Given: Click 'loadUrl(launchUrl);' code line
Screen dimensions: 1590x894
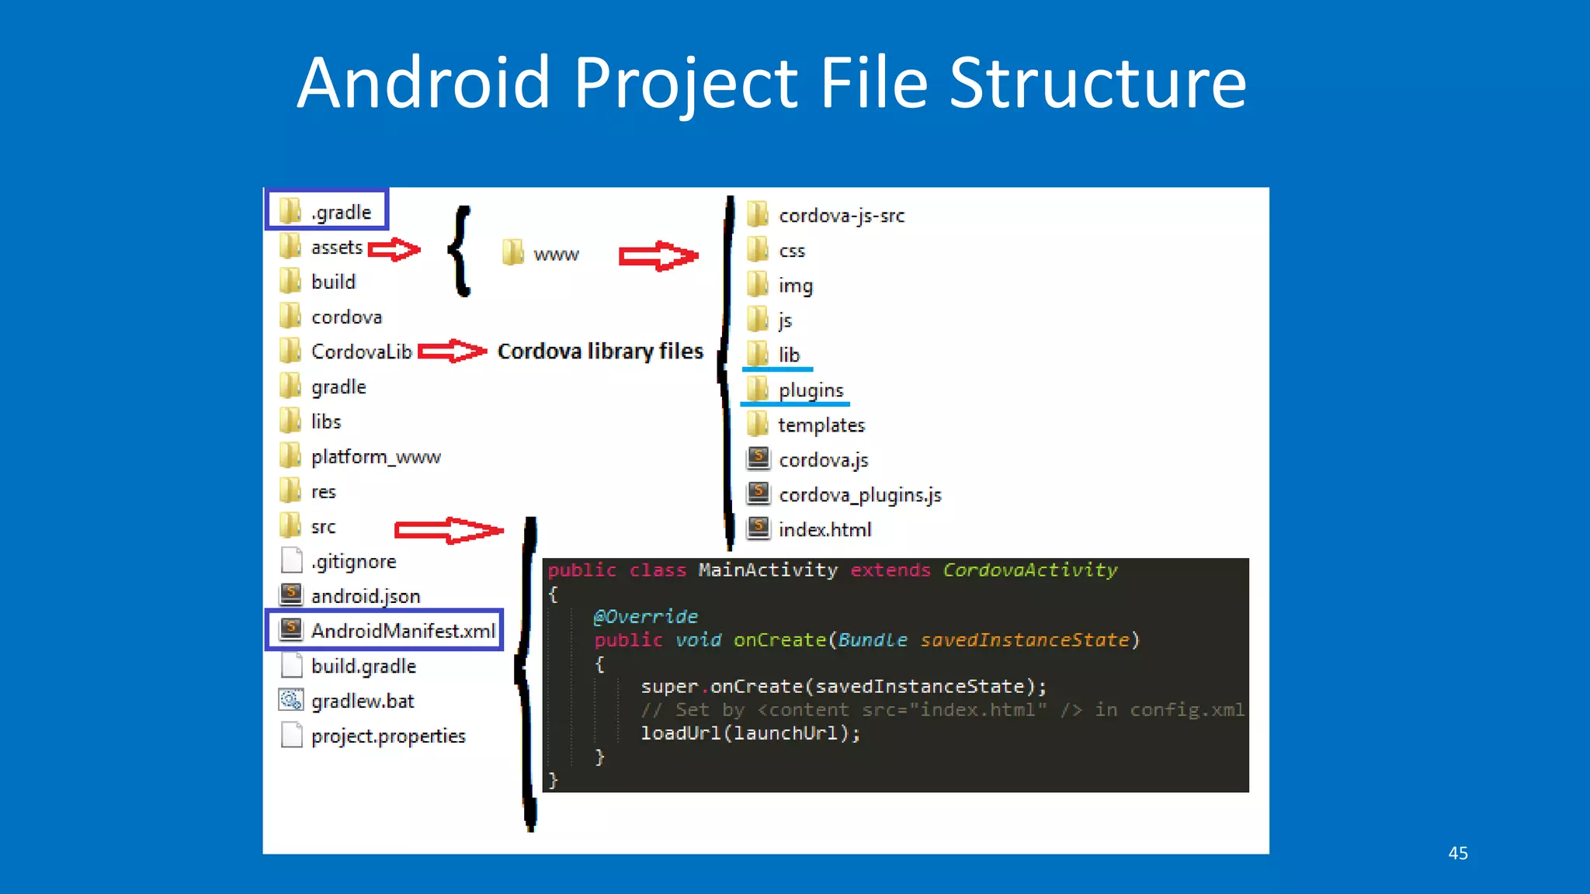Looking at the screenshot, I should 751,733.
